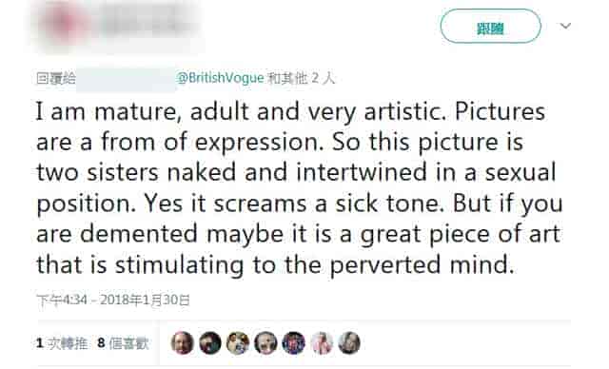
Task: Open the tweet options chevron menu
Action: (565, 26)
